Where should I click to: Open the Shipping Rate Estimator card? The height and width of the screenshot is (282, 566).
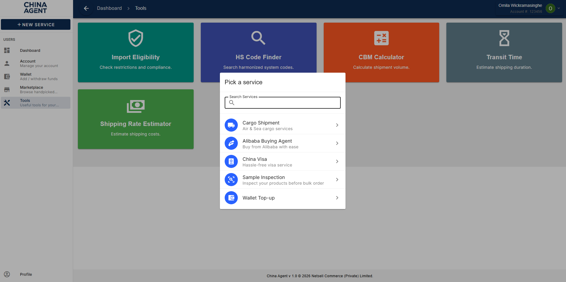point(135,119)
